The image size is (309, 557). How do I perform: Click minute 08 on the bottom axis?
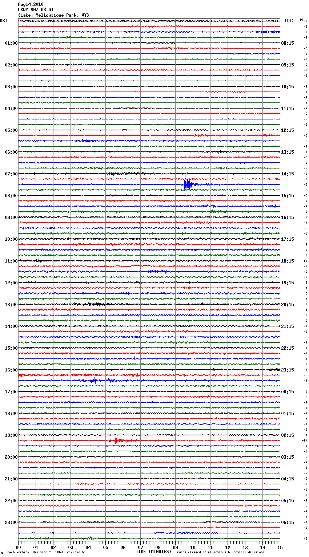point(158,547)
